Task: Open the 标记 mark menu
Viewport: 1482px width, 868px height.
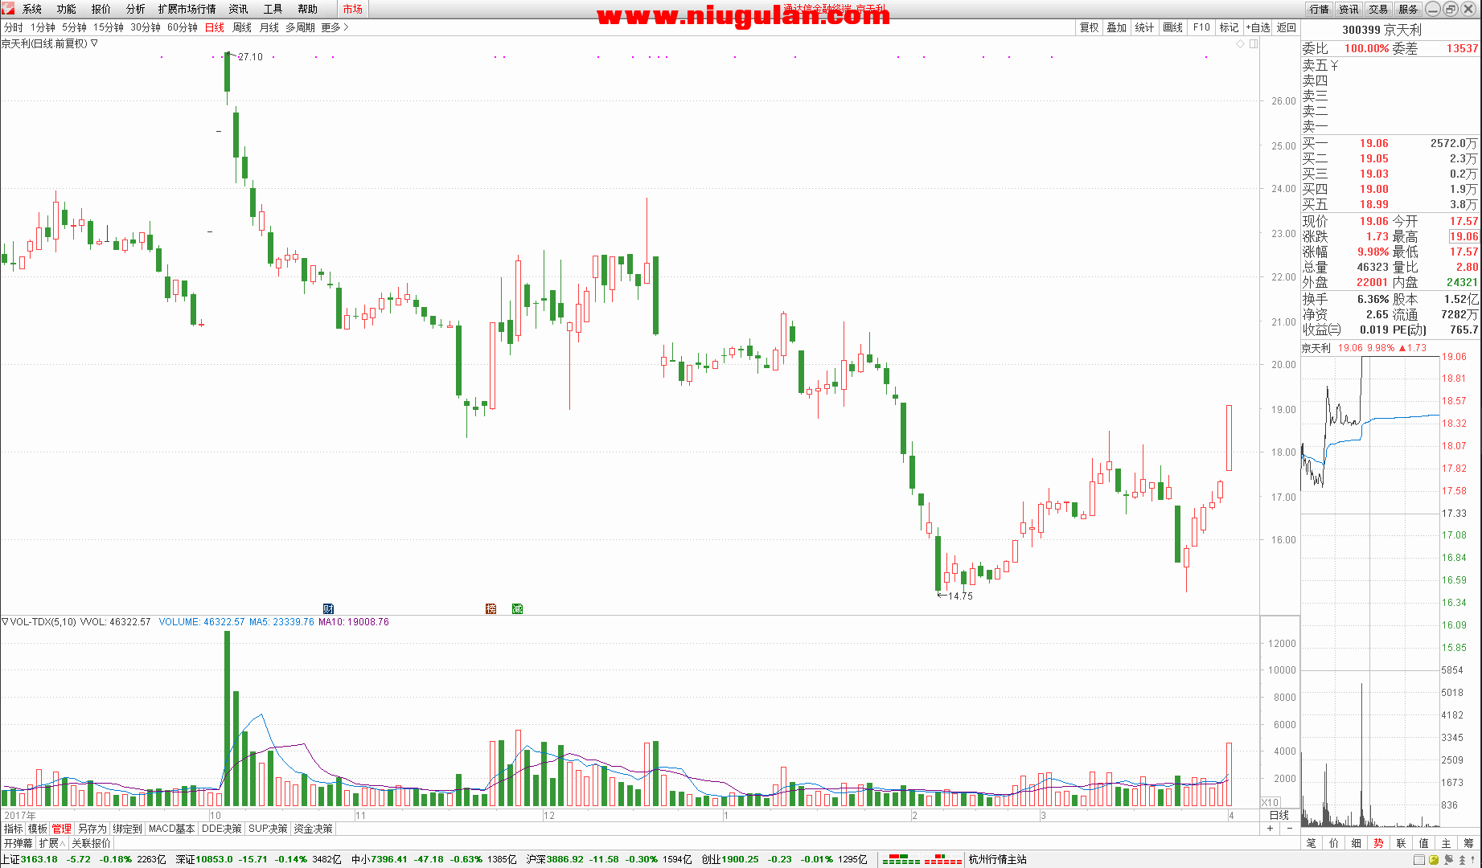Action: tap(1229, 27)
